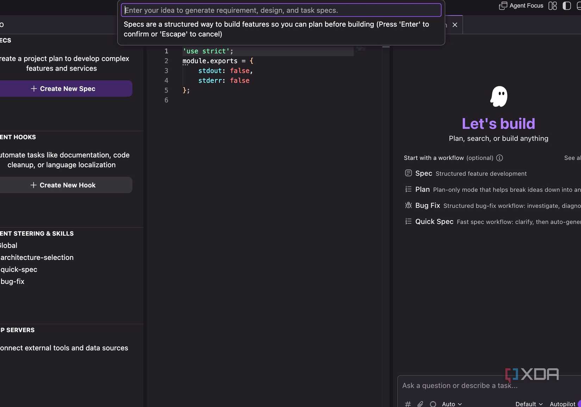Click 'Connect external tools and data sources' text
Viewport: 581px width, 407px height.
[x=64, y=348]
